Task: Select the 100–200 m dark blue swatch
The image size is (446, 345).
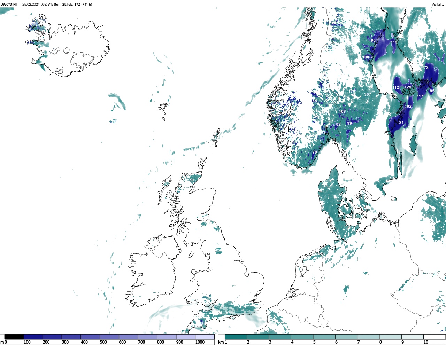Action: (33, 337)
